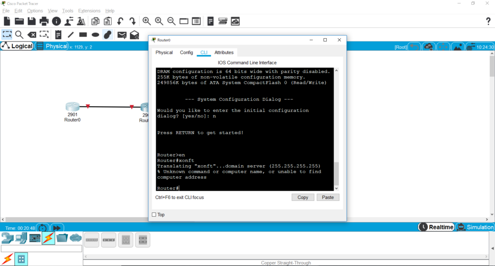Activate the Select tool
The height and width of the screenshot is (266, 495).
[7, 34]
